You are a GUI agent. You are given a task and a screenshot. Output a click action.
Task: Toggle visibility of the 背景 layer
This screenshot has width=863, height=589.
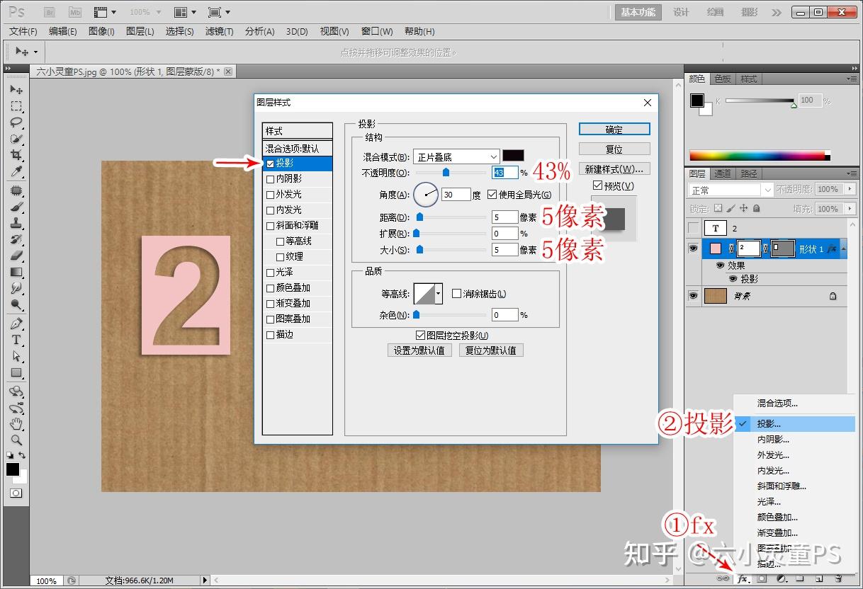point(694,296)
